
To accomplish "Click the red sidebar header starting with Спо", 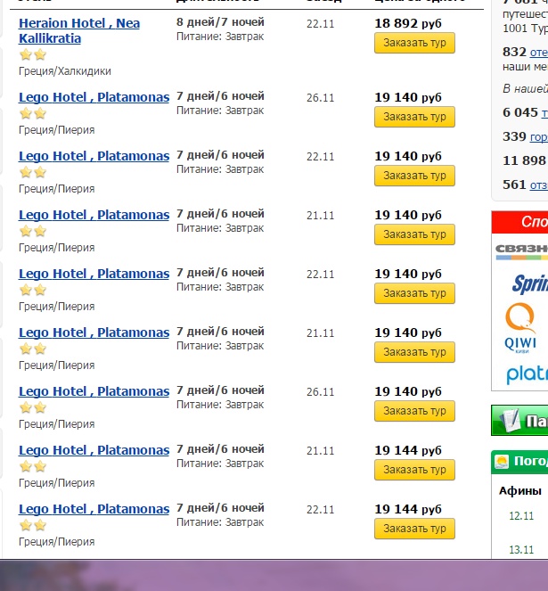I will [x=519, y=222].
